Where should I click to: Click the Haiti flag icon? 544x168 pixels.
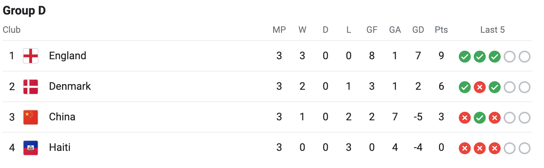coord(31,148)
